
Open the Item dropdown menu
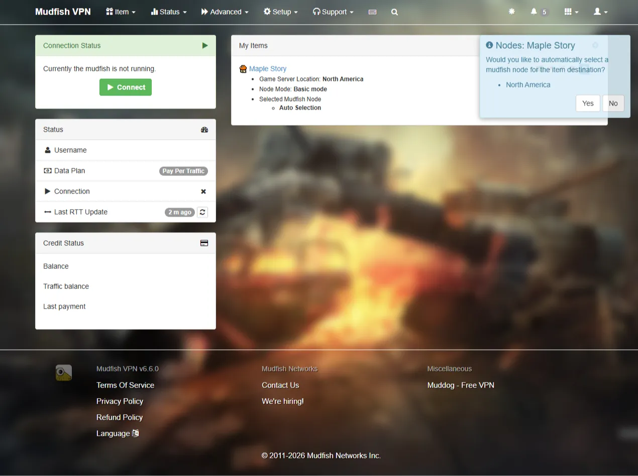point(121,12)
